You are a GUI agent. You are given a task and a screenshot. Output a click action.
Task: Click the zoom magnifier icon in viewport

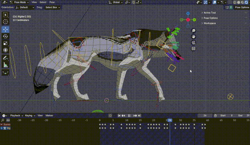coord(194,31)
